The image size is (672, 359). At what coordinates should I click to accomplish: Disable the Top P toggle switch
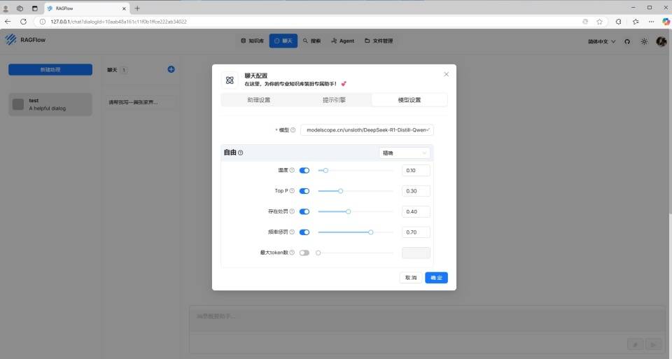[x=304, y=190]
